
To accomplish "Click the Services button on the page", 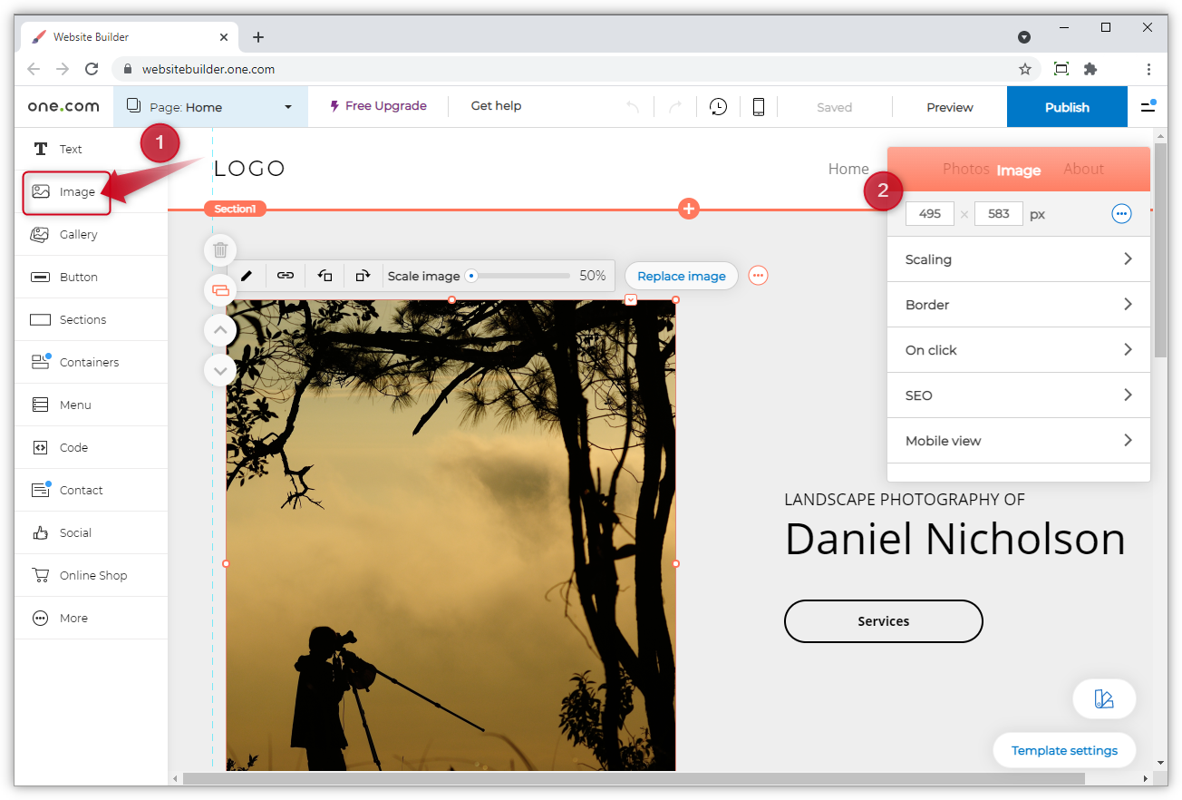I will [x=884, y=621].
